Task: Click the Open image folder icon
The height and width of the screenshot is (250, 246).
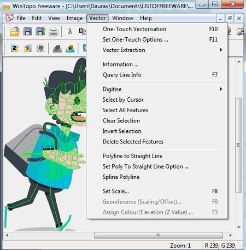Action: 15,32
